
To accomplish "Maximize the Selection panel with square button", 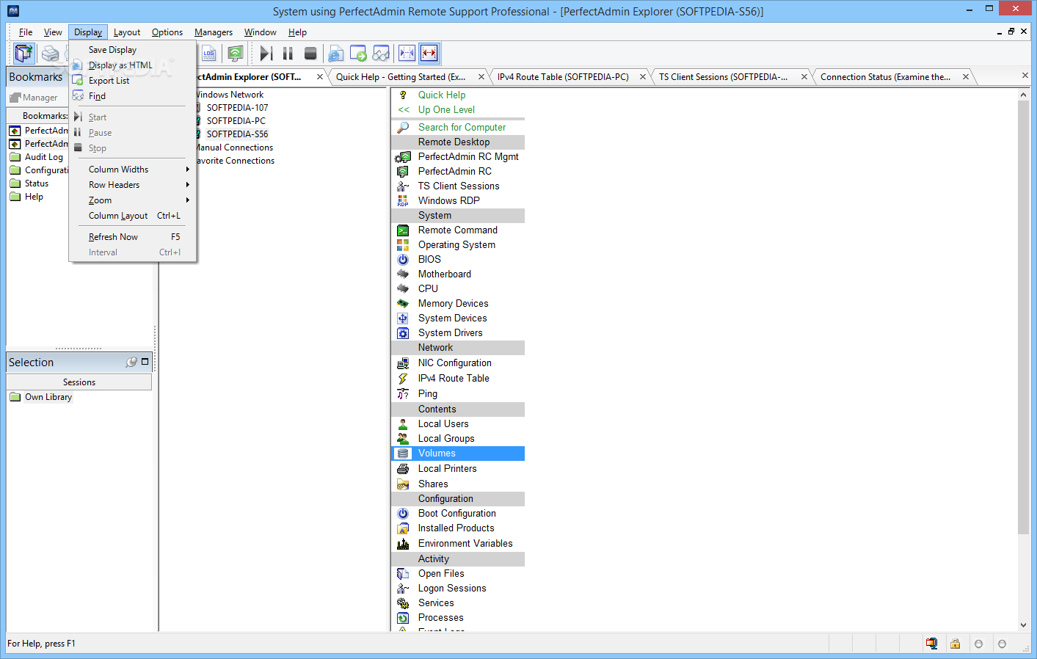I will point(145,361).
